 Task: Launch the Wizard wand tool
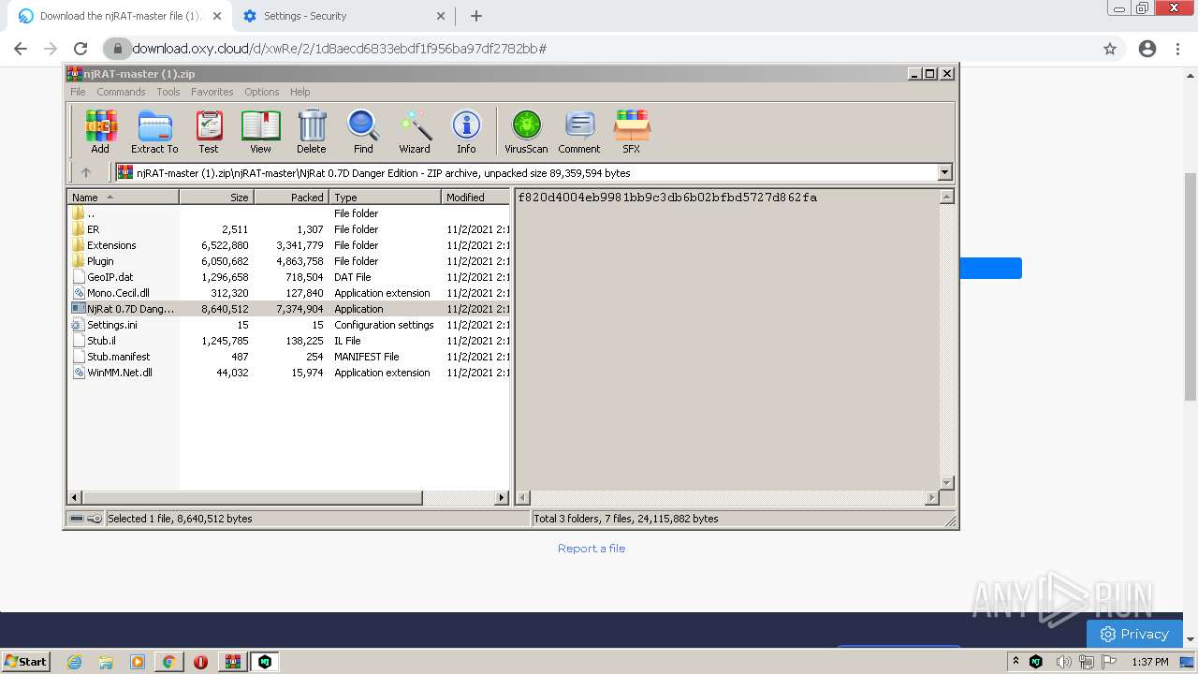(x=415, y=131)
